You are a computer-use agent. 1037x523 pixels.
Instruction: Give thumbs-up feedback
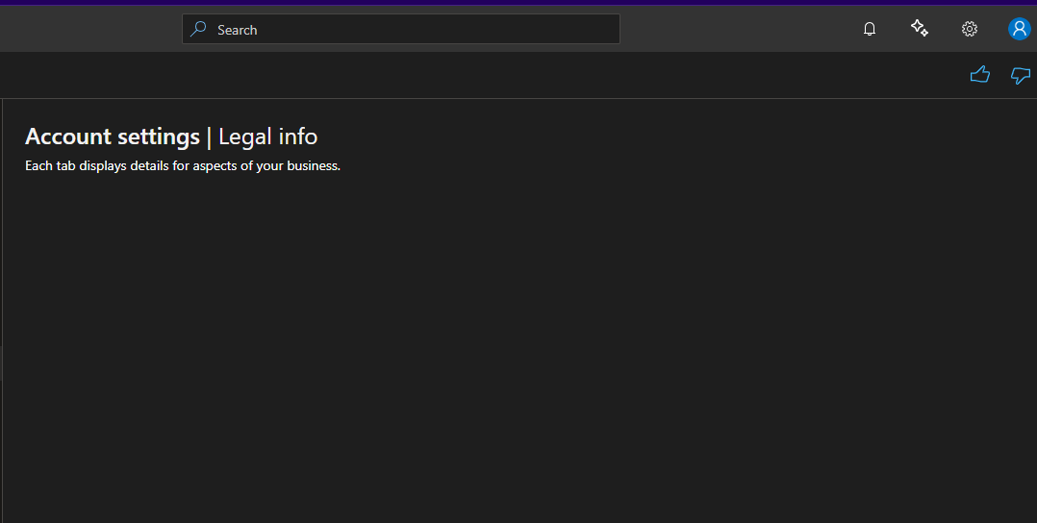(x=980, y=75)
